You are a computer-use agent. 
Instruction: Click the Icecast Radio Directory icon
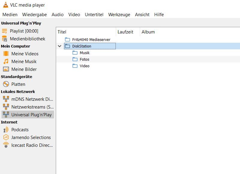click(6, 145)
